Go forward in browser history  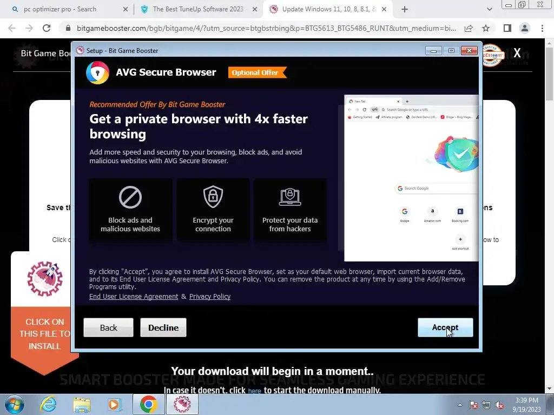[29, 28]
